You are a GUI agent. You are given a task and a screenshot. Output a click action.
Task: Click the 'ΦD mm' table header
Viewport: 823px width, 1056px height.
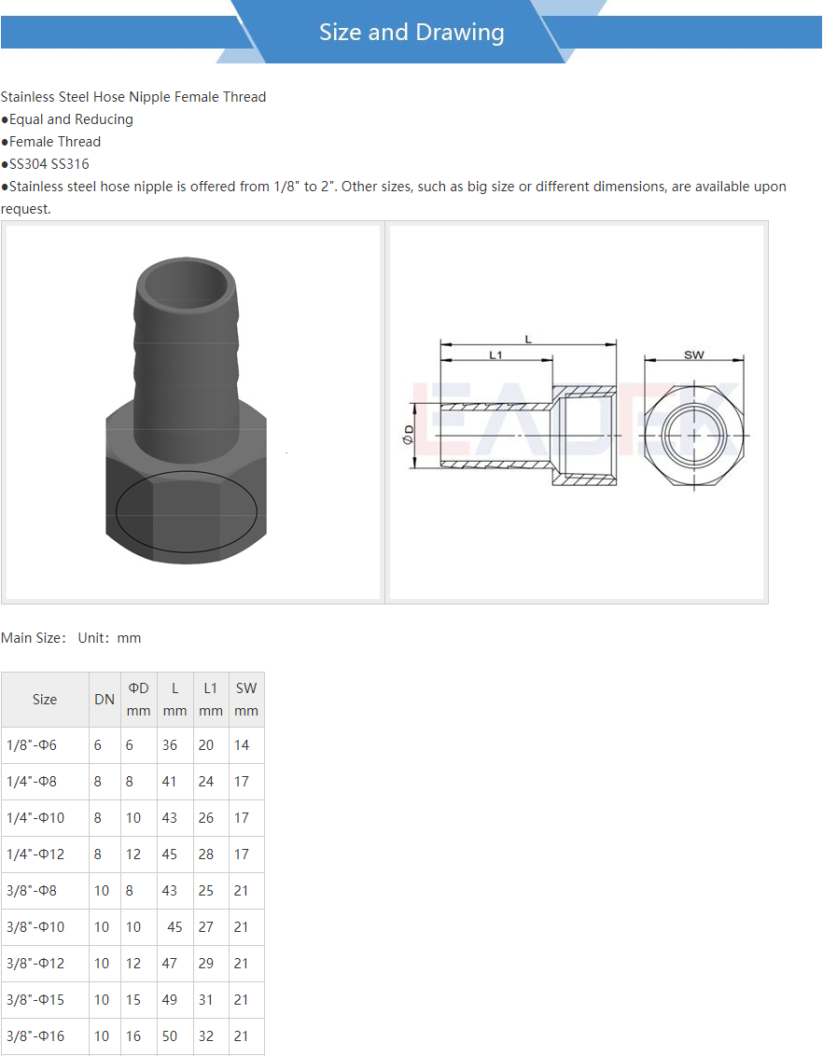point(139,699)
